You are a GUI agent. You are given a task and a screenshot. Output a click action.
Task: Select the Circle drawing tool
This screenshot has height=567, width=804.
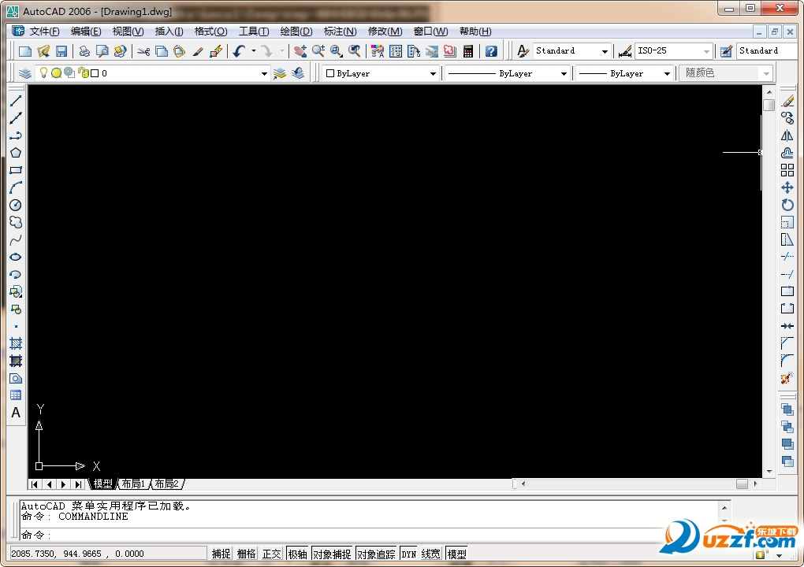pyautogui.click(x=16, y=205)
